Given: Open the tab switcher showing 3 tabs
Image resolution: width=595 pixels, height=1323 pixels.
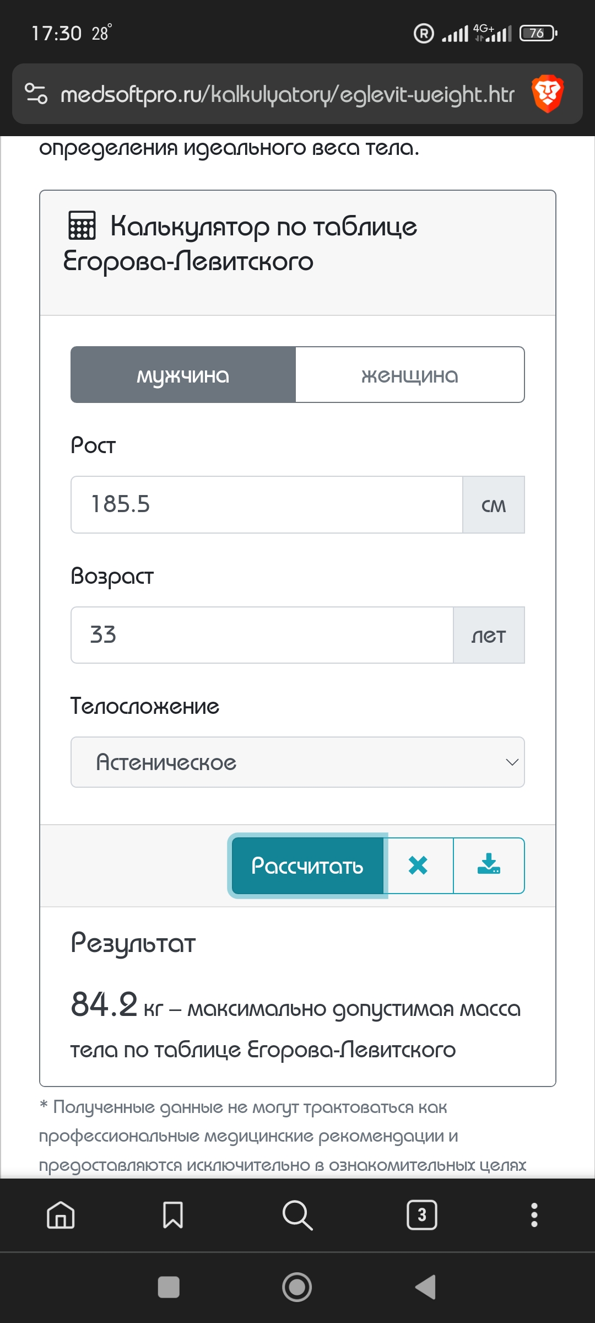Looking at the screenshot, I should (422, 1215).
